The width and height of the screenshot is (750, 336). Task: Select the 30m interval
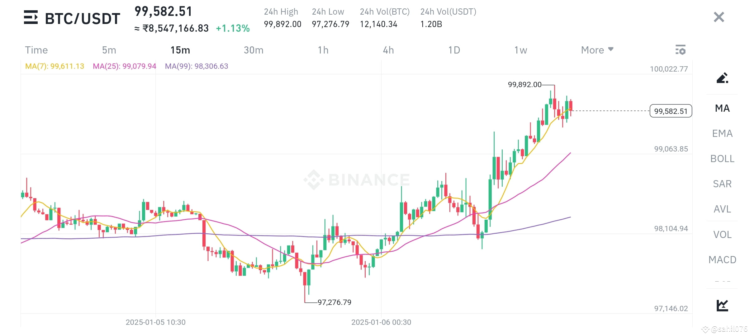pos(254,50)
